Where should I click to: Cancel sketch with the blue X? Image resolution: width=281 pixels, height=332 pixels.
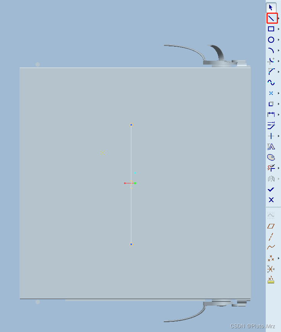[x=271, y=200]
